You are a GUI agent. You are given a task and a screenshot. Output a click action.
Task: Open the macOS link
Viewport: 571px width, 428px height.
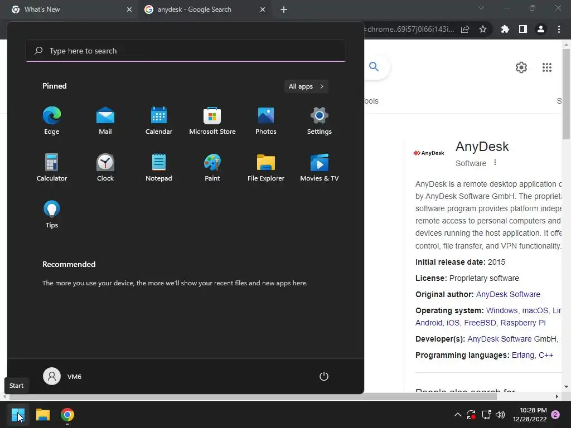tap(535, 310)
